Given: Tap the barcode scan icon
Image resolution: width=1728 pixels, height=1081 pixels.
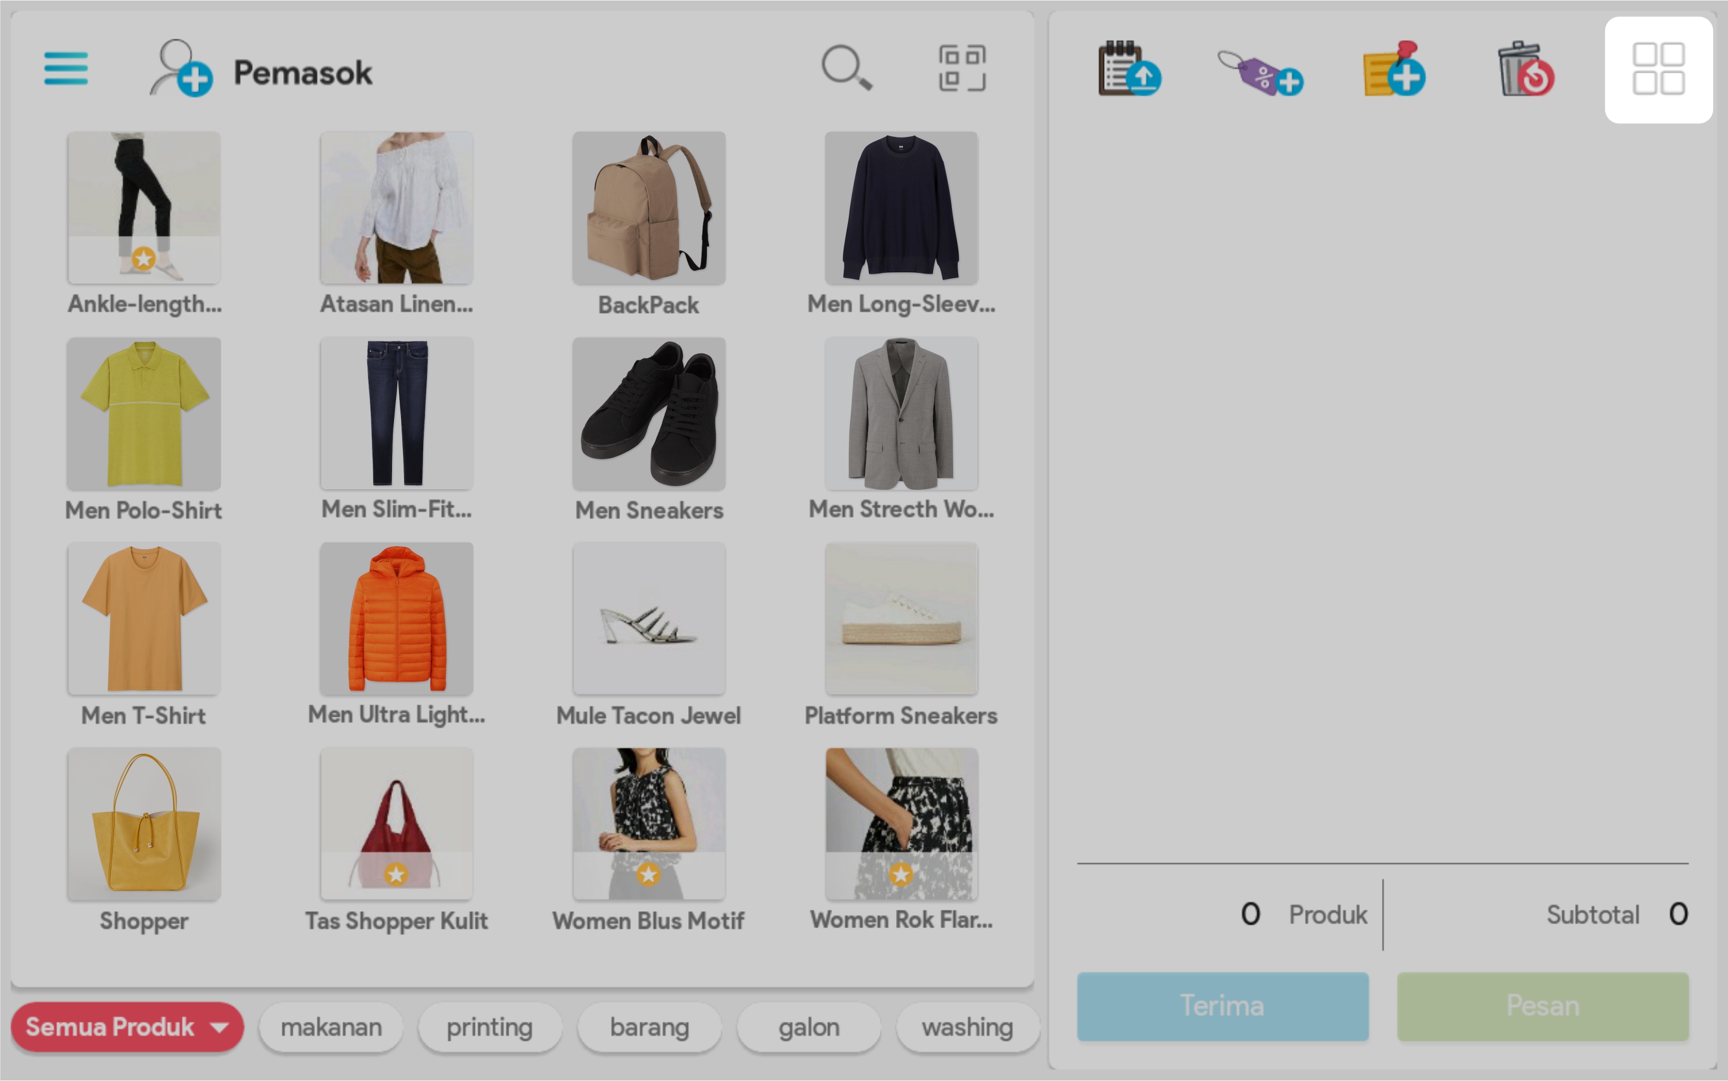Looking at the screenshot, I should click(x=962, y=69).
